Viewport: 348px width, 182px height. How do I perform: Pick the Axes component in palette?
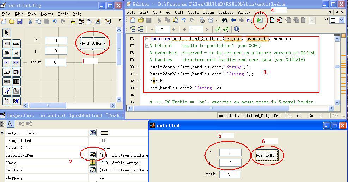7,91
